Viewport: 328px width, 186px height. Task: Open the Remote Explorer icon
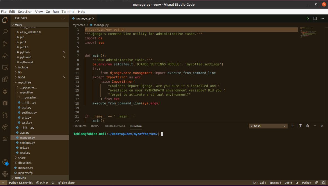tap(5, 67)
